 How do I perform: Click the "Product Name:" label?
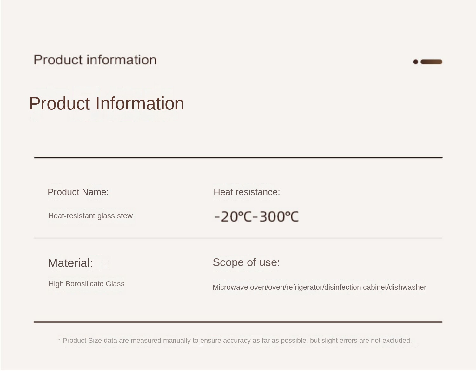point(78,192)
